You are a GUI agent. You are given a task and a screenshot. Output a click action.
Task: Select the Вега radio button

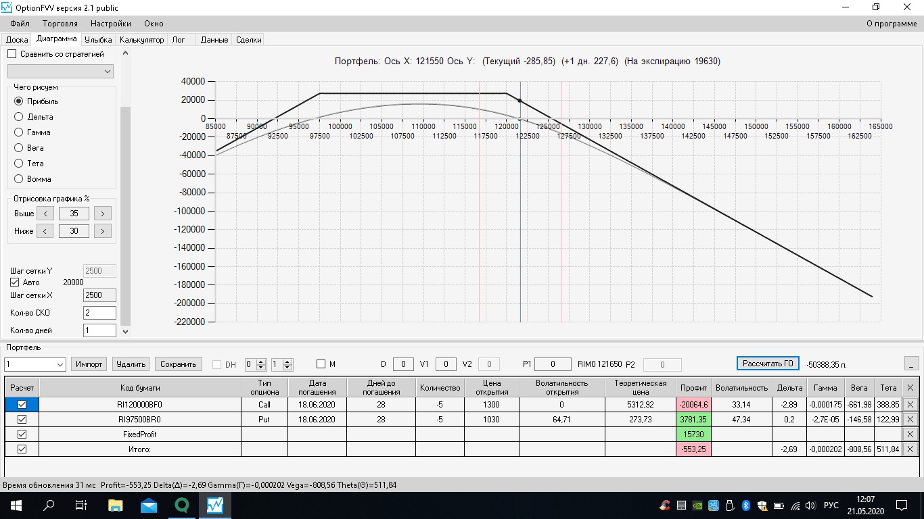coord(19,148)
